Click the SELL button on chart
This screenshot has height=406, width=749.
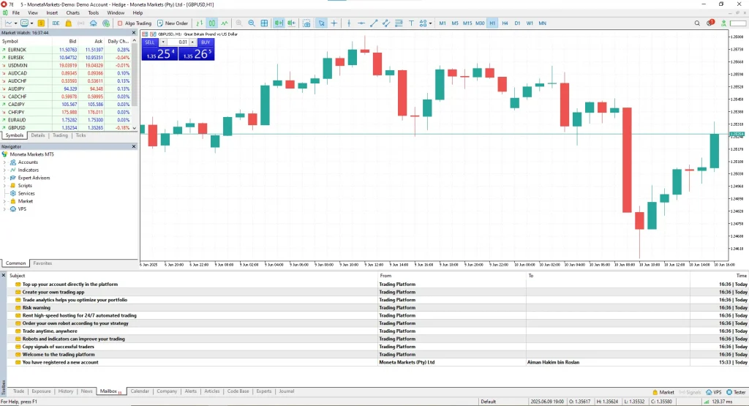coord(150,42)
